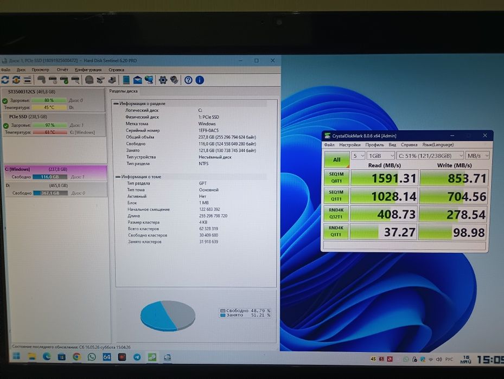Click the disk with clock test icon
The height and width of the screenshot is (379, 504).
[x=53, y=80]
